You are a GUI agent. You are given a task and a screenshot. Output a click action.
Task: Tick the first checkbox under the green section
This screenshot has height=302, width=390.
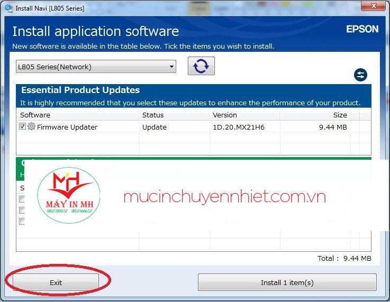[22, 199]
